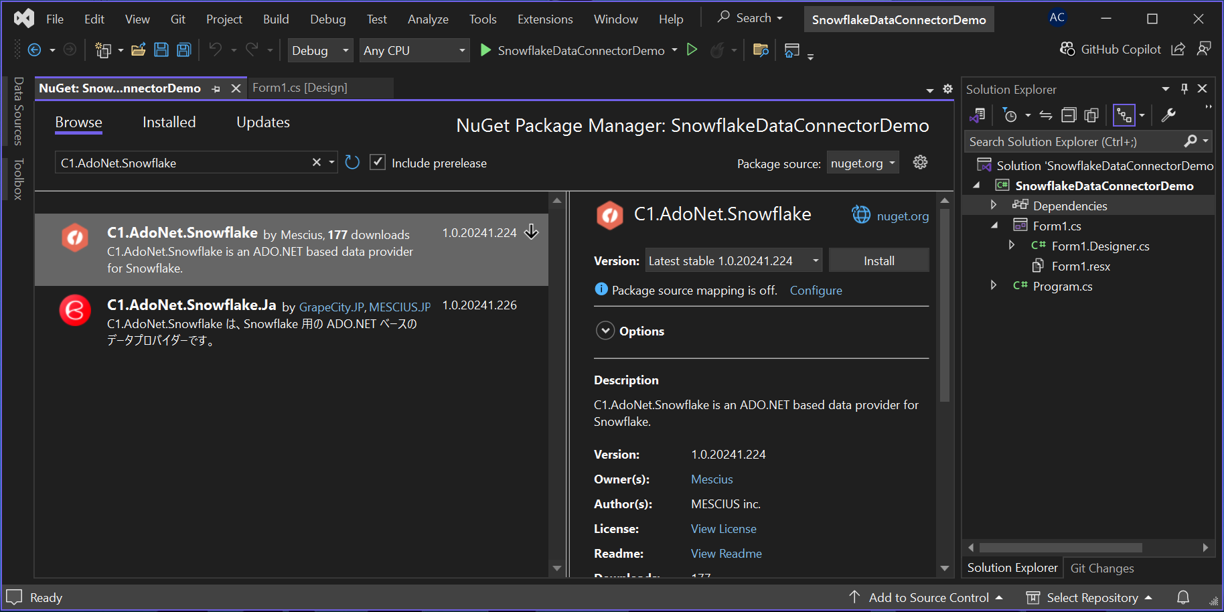Expand the Program.cs tree node

[x=994, y=285]
